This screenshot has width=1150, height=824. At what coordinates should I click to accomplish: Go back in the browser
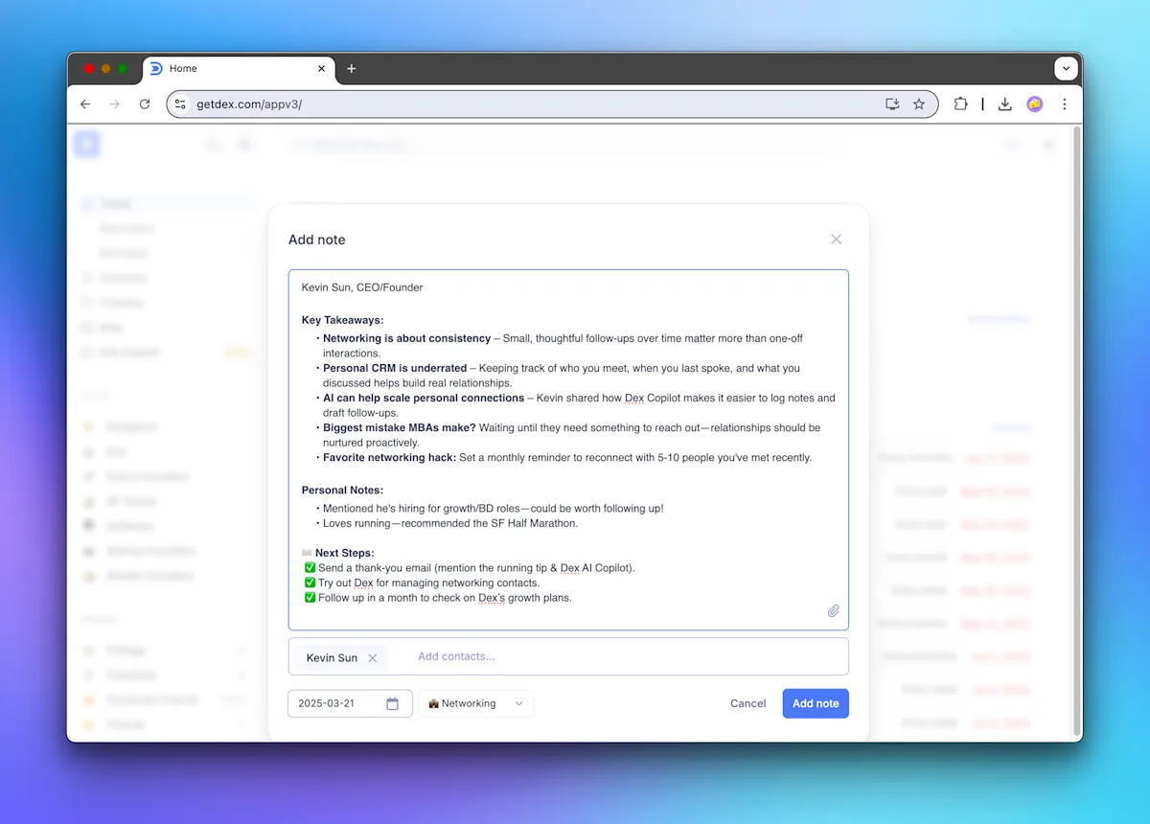[85, 104]
